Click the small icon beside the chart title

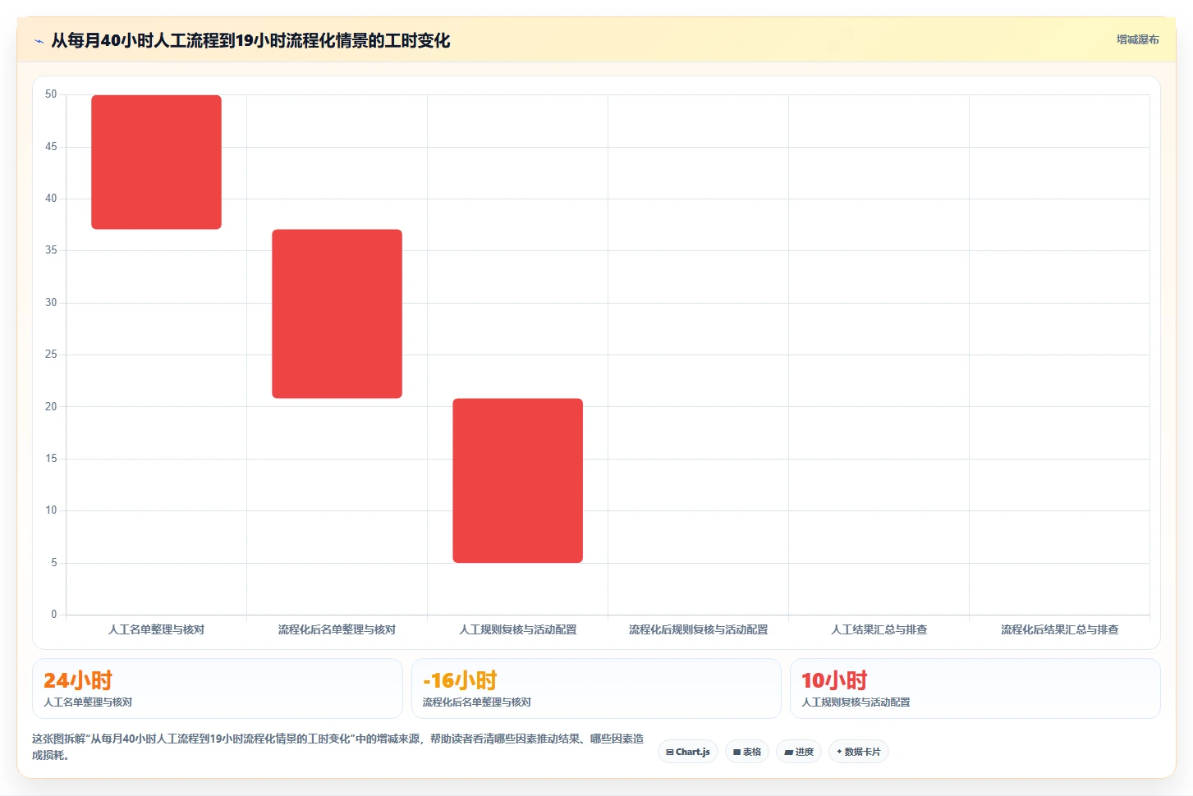click(39, 41)
